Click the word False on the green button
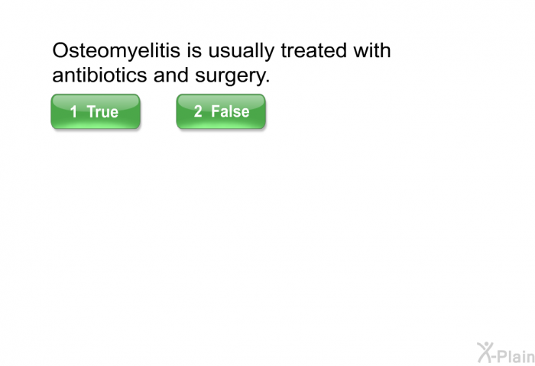 coord(230,111)
